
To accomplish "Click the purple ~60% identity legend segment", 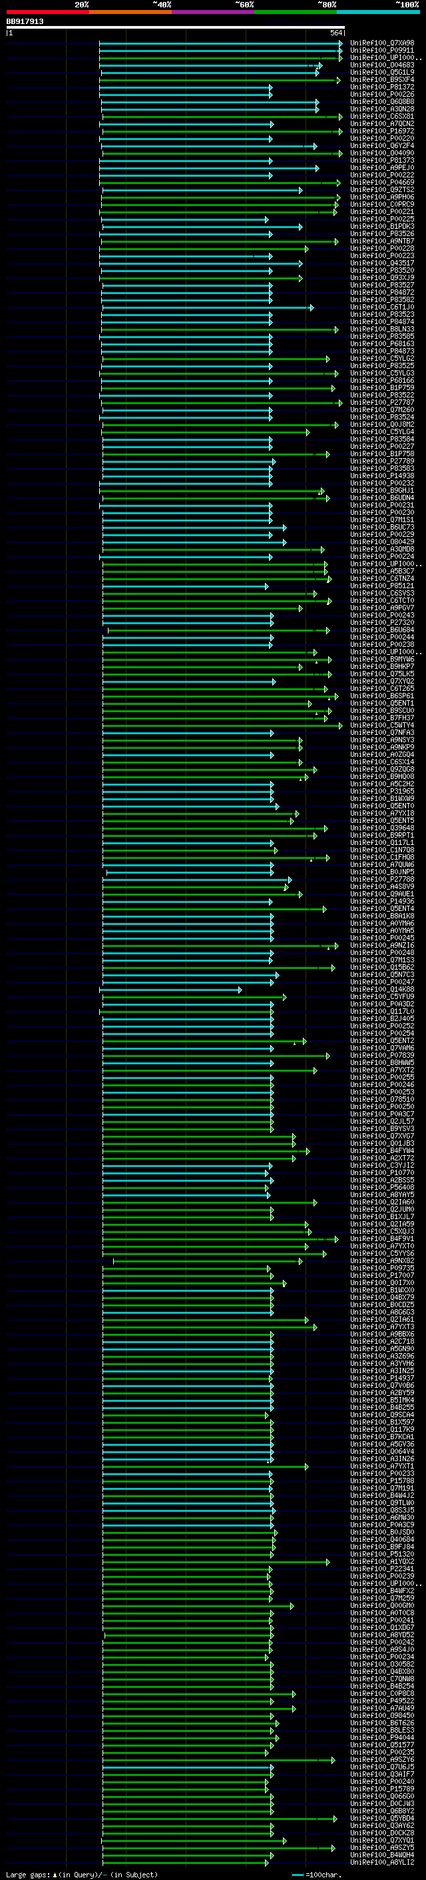I will [x=214, y=12].
